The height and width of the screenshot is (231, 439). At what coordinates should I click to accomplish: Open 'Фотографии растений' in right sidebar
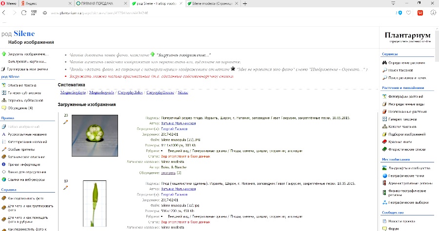[x=405, y=96]
